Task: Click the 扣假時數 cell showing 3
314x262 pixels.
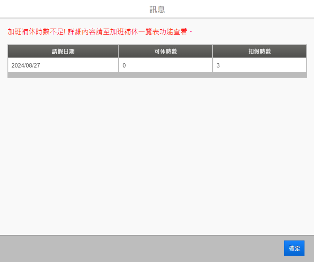Action: click(259, 65)
